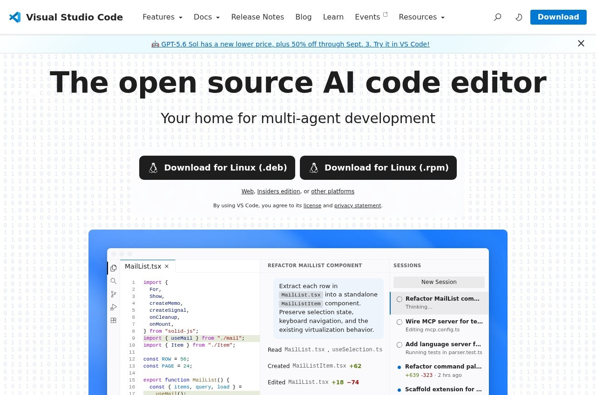Click the MailListItem code chip in prompt
This screenshot has width=596, height=395.
point(301,303)
